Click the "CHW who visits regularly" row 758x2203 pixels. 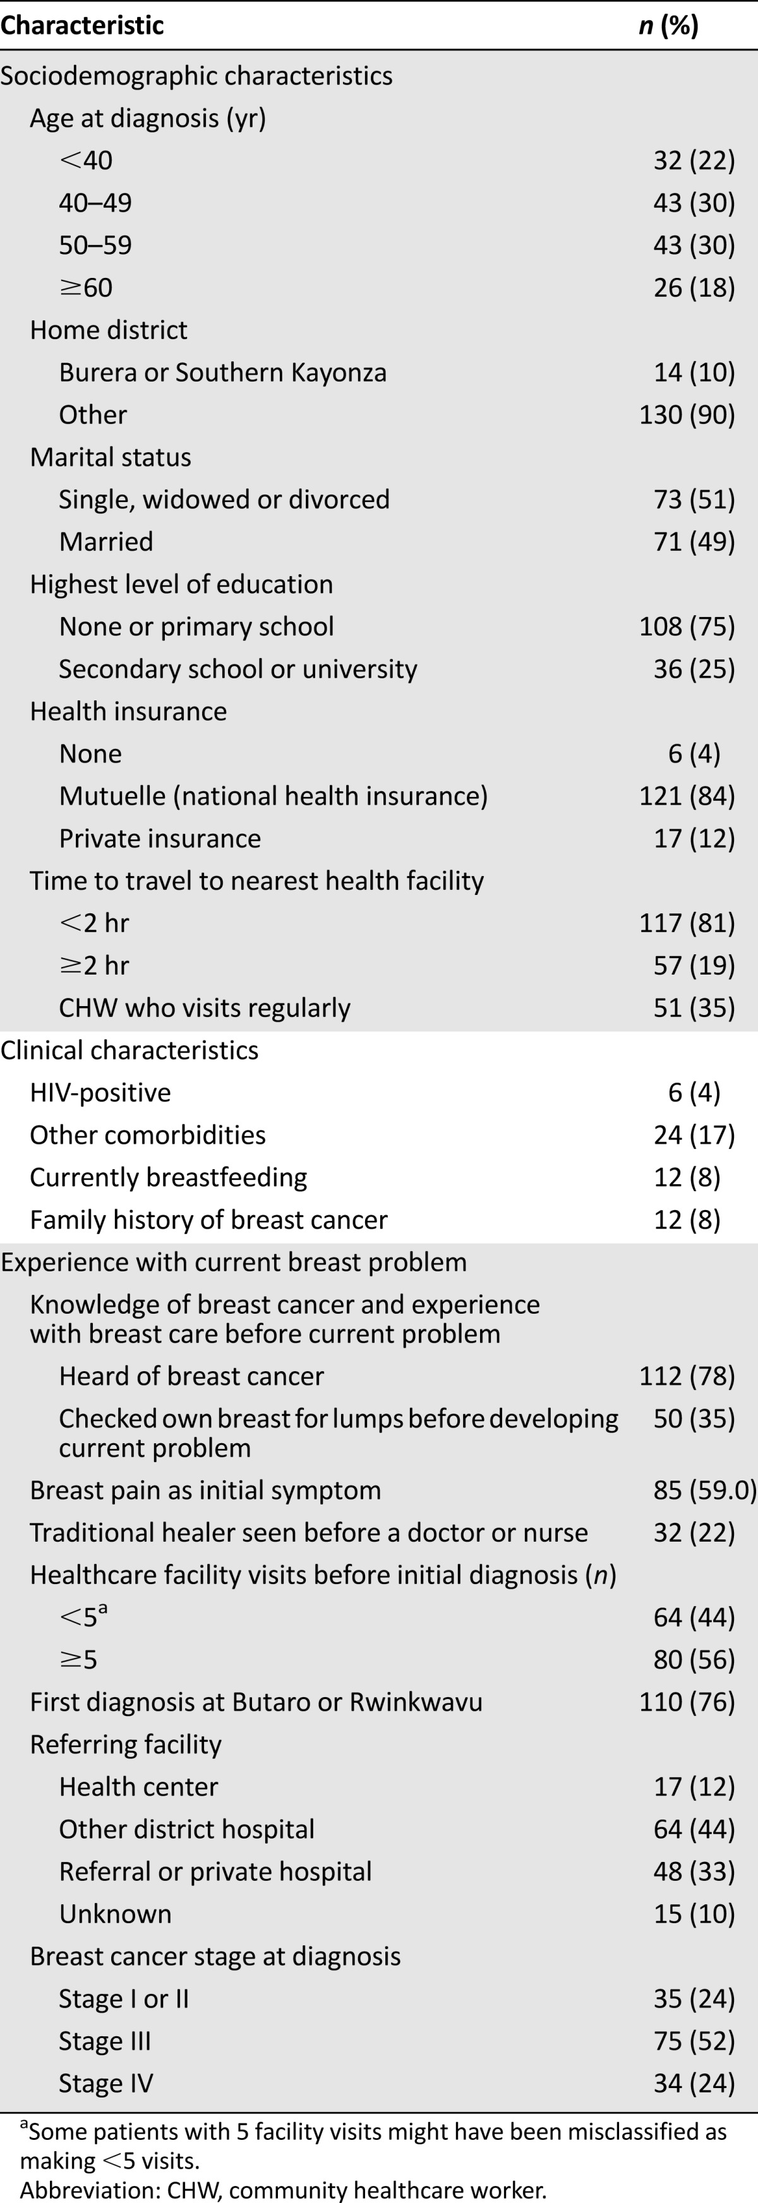[205, 1008]
